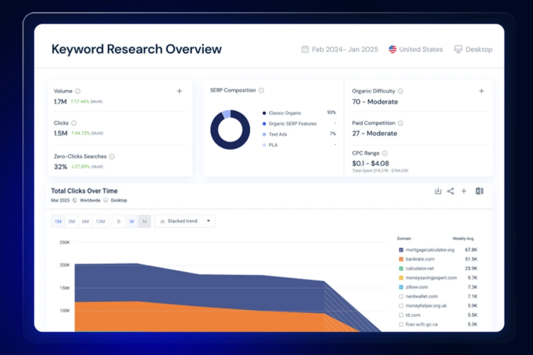Select the 6M time range tab
The height and width of the screenshot is (355, 533).
pos(85,221)
